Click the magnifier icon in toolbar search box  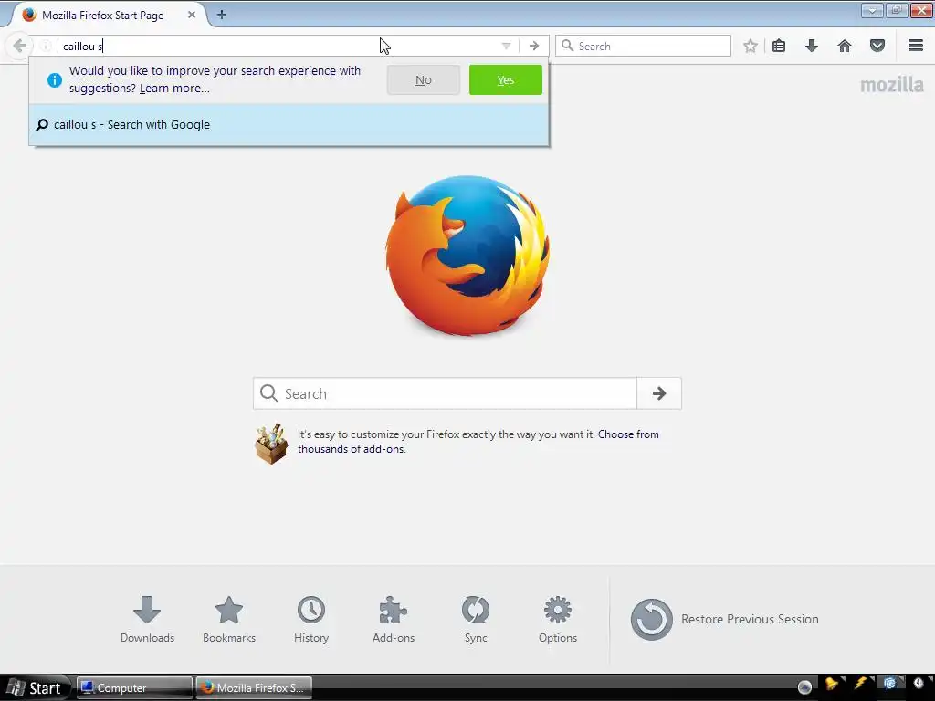(568, 46)
